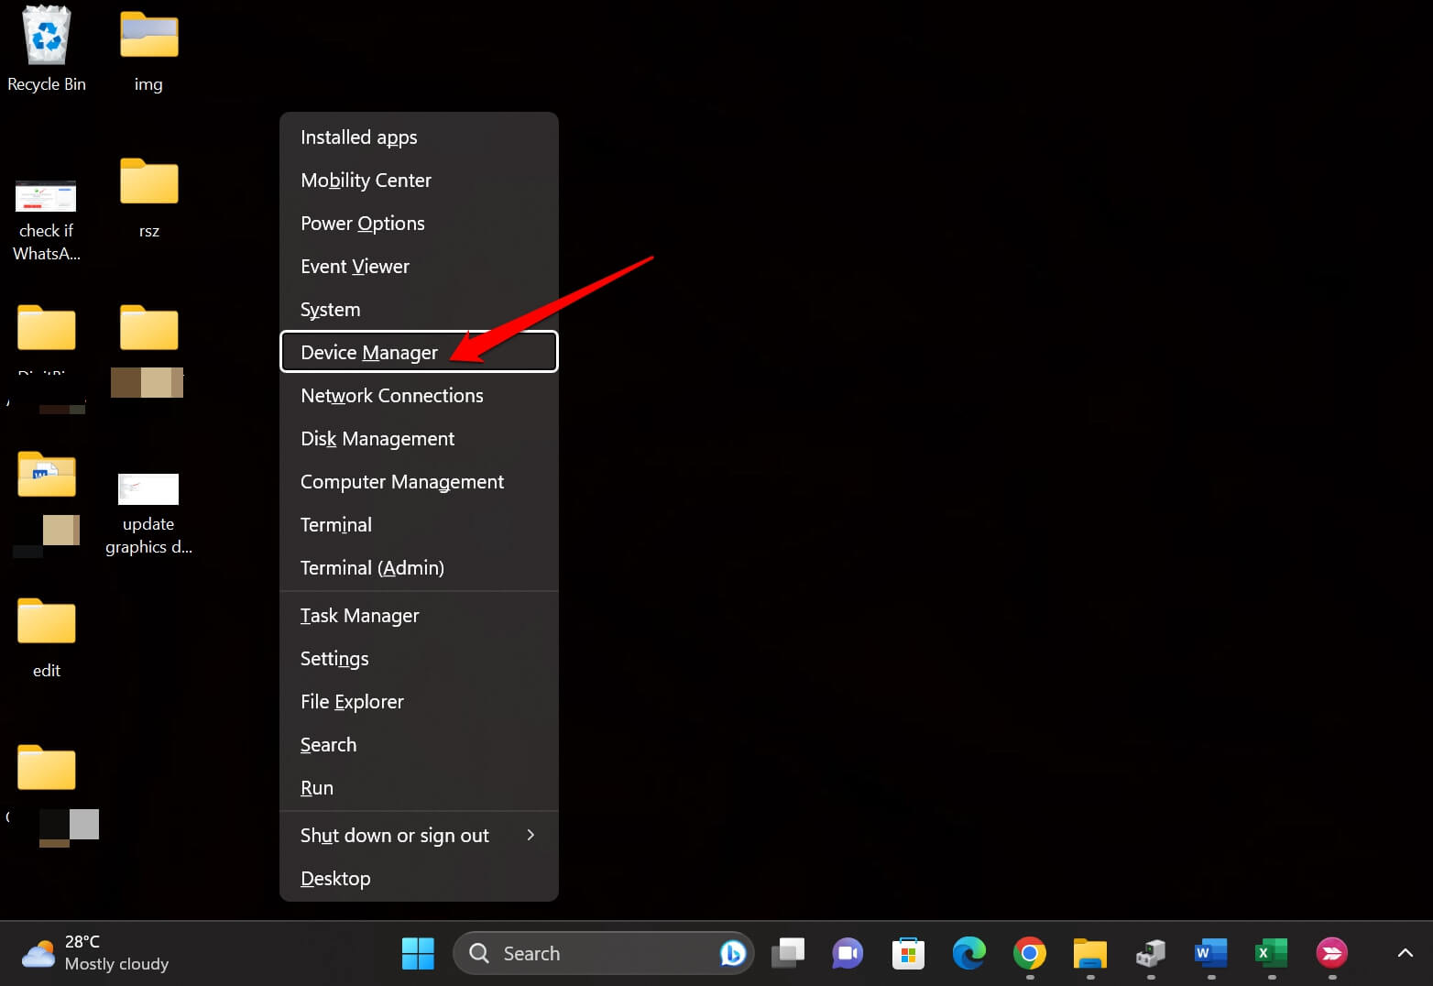Image resolution: width=1433 pixels, height=986 pixels.
Task: Open the edit folder on the desktop
Action: pos(46,621)
